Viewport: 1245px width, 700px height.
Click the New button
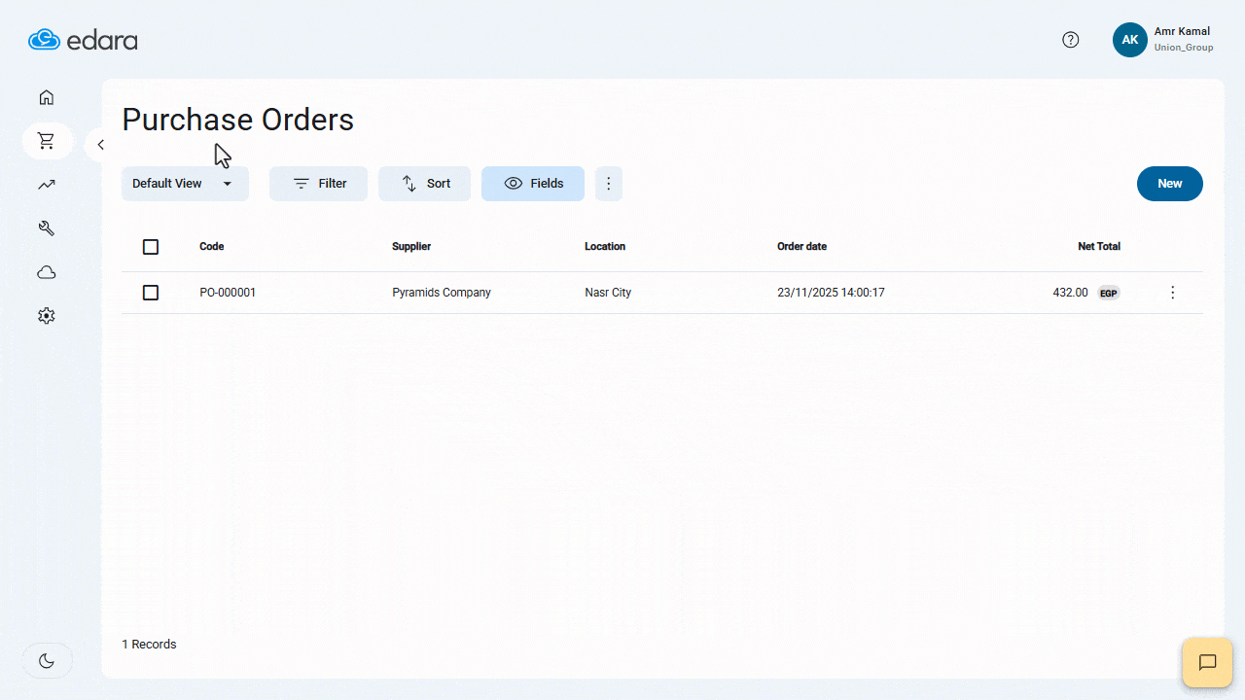pyautogui.click(x=1170, y=184)
